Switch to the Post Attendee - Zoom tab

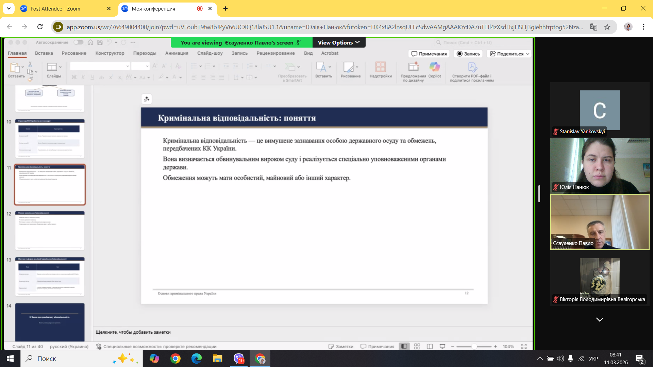[55, 9]
